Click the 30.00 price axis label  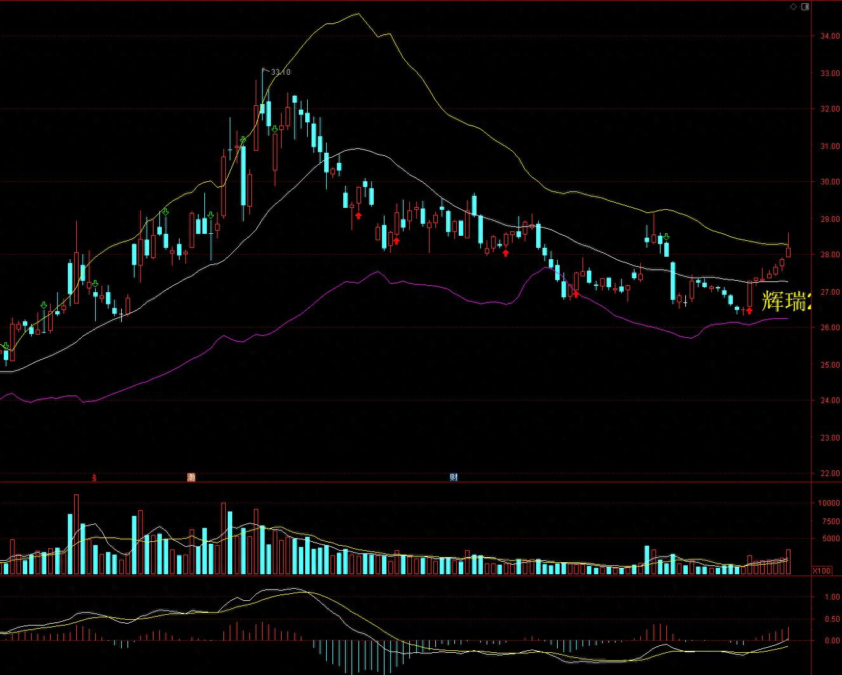point(829,182)
